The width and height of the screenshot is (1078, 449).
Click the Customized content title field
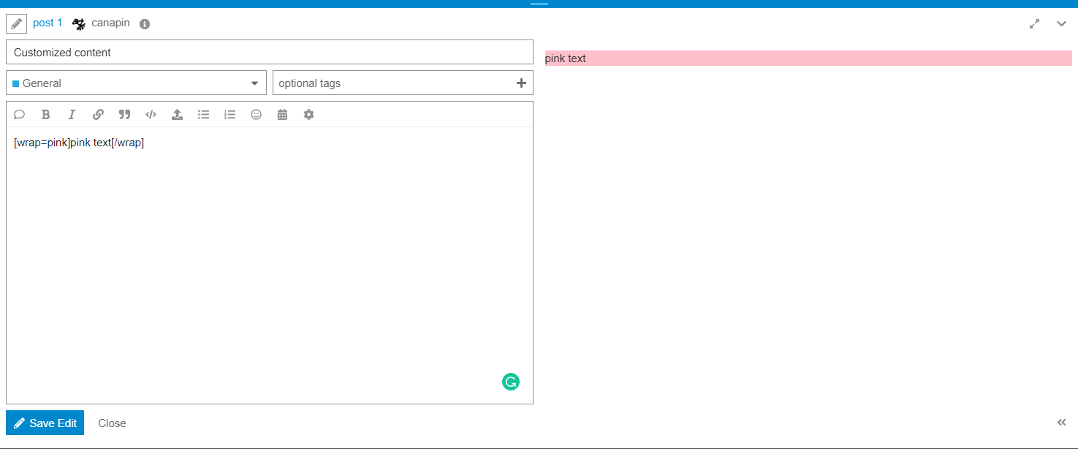(x=270, y=52)
